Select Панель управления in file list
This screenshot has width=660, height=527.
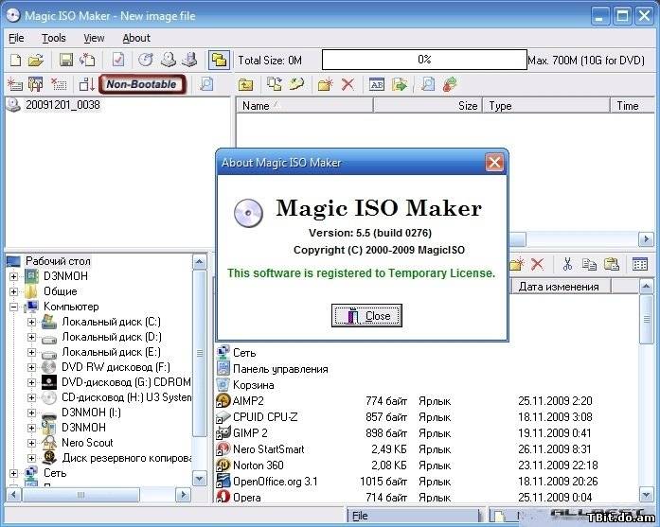pos(280,369)
